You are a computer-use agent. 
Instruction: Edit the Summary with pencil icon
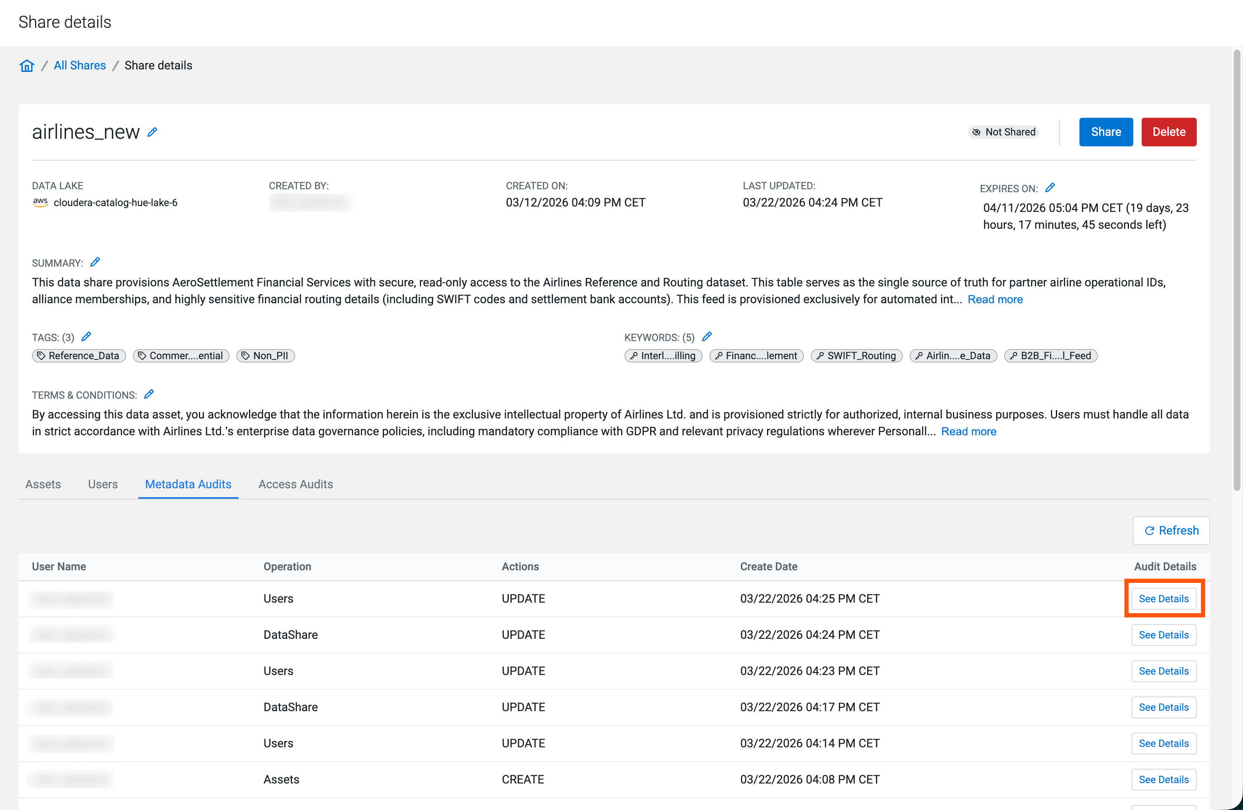[95, 262]
